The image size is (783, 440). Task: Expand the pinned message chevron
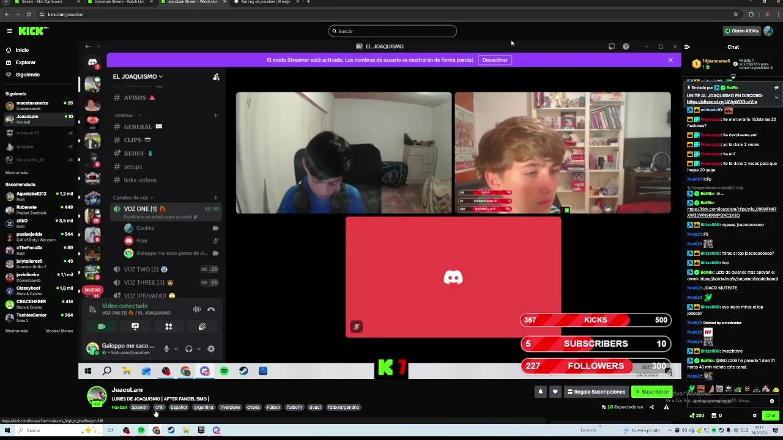pos(776,97)
